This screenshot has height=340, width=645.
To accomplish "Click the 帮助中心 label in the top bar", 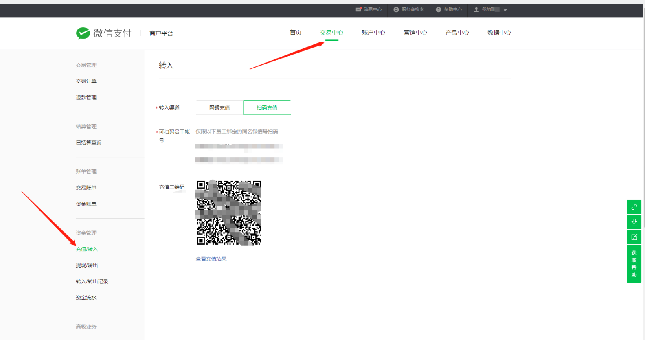I will tap(453, 9).
